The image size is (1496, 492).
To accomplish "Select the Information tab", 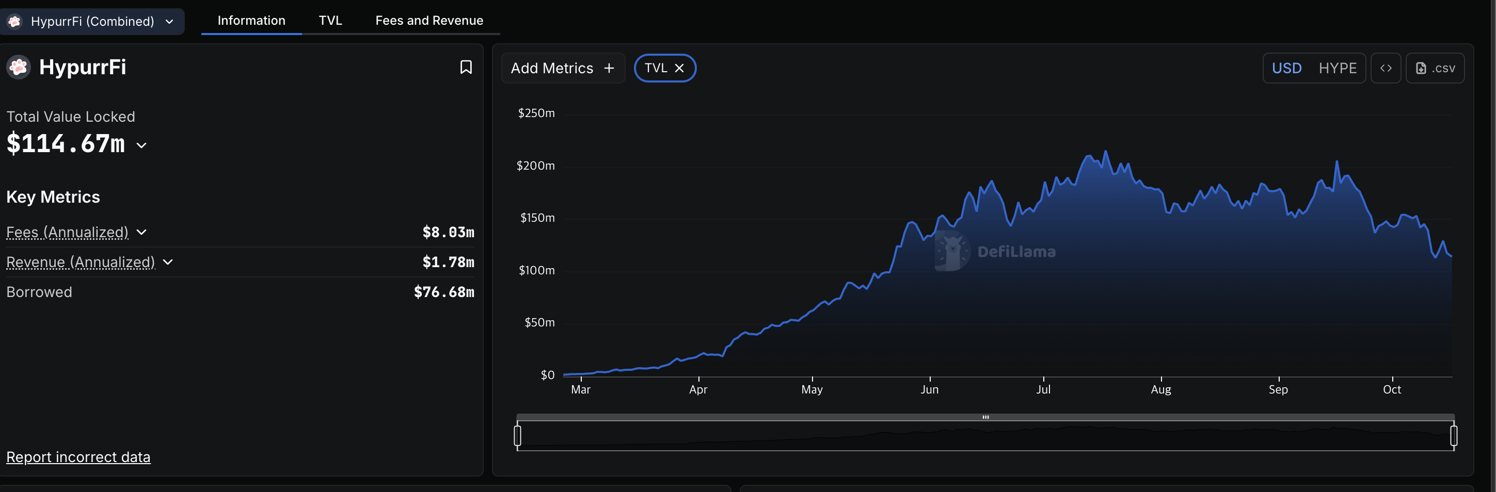I will coord(251,21).
